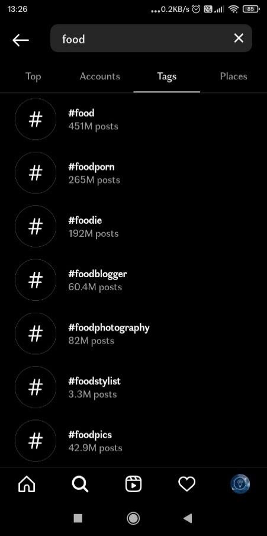Screen dimensions: 267x536
Task: Open the Search tab magnifier icon
Action: (x=80, y=484)
